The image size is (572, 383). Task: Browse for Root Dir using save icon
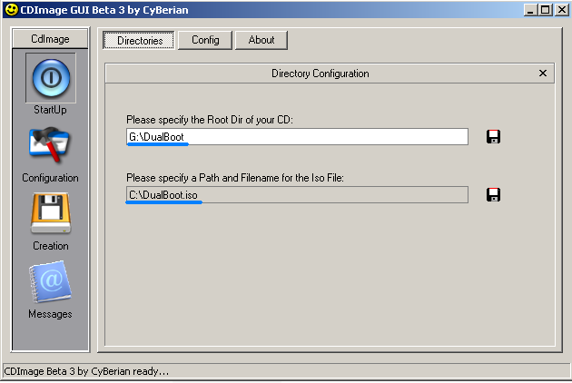(x=493, y=137)
